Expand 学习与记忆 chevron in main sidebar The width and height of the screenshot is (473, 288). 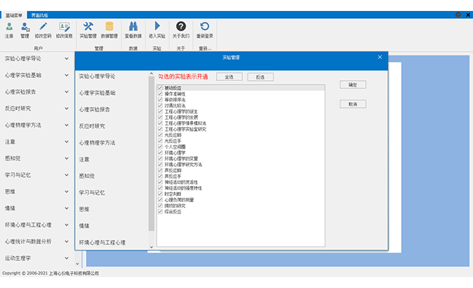click(x=67, y=175)
